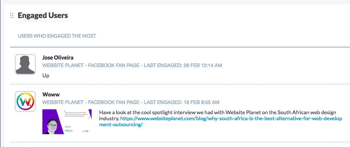Open the websiteplanet.com blog link
The image size is (350, 147).
(220, 121)
